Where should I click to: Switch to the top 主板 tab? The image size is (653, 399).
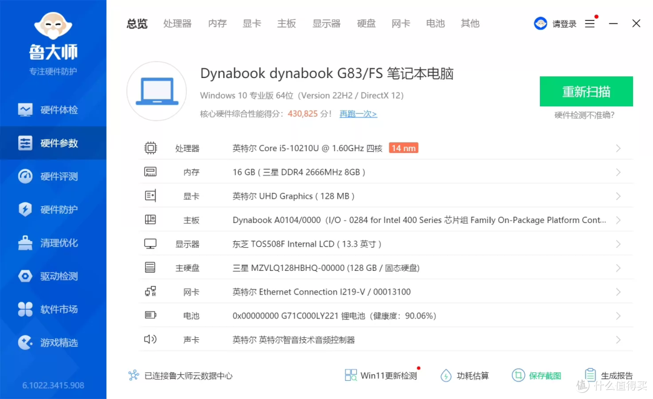287,24
